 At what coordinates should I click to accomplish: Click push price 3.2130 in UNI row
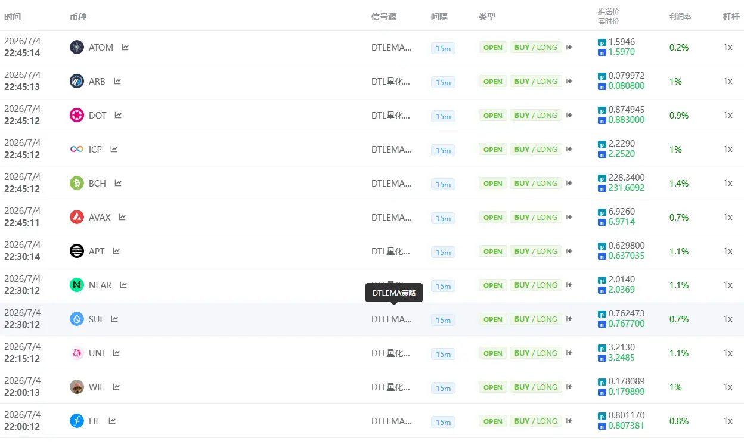[x=622, y=347]
